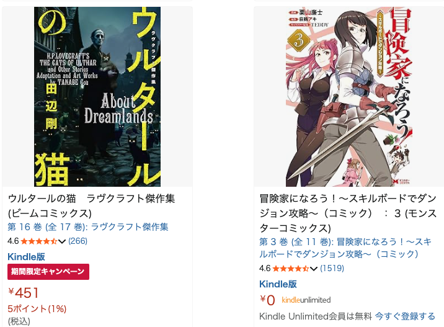The height and width of the screenshot is (327, 444).
Task: View the (1519) customer reviews
Action: point(332,268)
